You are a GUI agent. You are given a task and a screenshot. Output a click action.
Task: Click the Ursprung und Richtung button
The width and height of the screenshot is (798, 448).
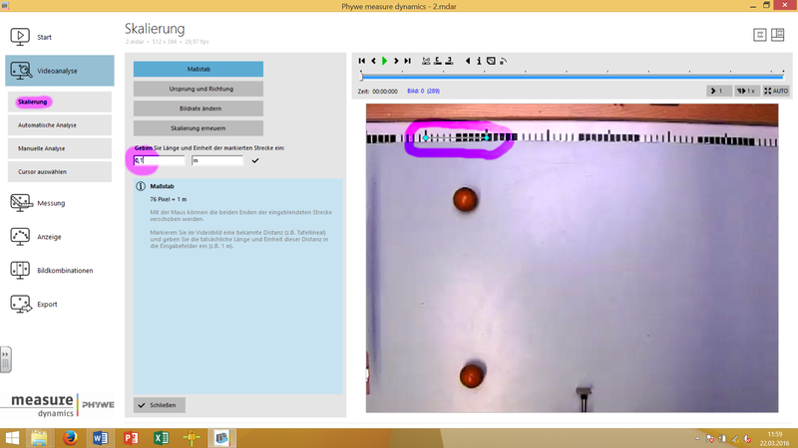(x=199, y=89)
